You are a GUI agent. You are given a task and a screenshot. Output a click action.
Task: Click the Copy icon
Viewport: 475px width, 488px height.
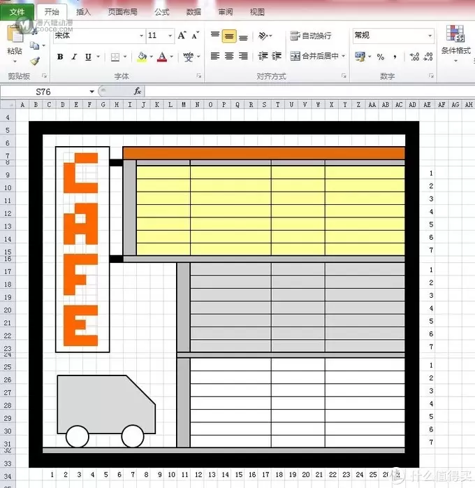click(x=34, y=45)
